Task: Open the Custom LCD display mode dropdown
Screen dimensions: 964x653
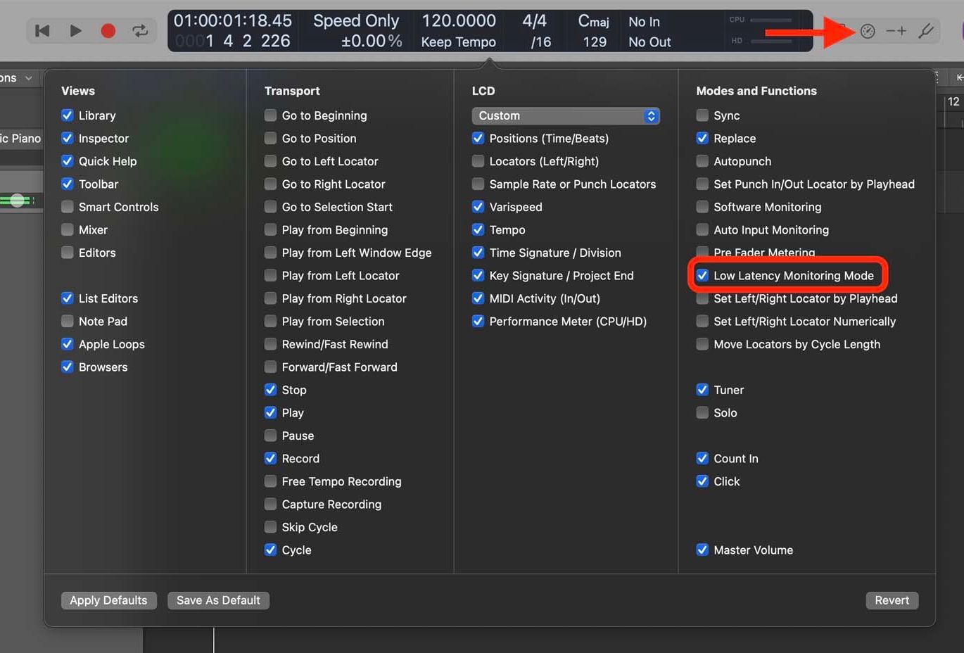Action: point(566,115)
